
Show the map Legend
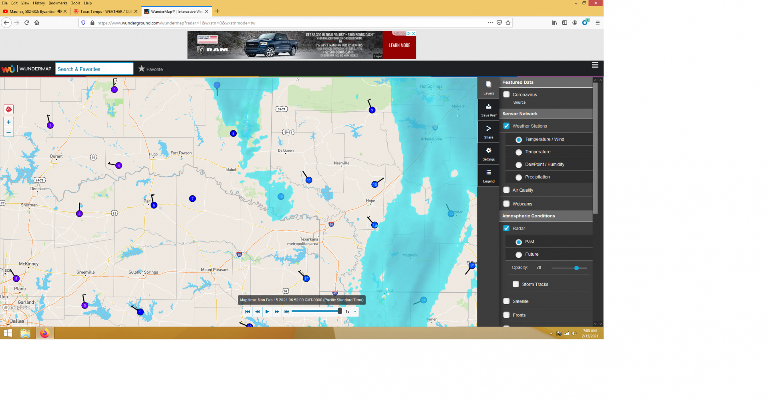tap(488, 176)
